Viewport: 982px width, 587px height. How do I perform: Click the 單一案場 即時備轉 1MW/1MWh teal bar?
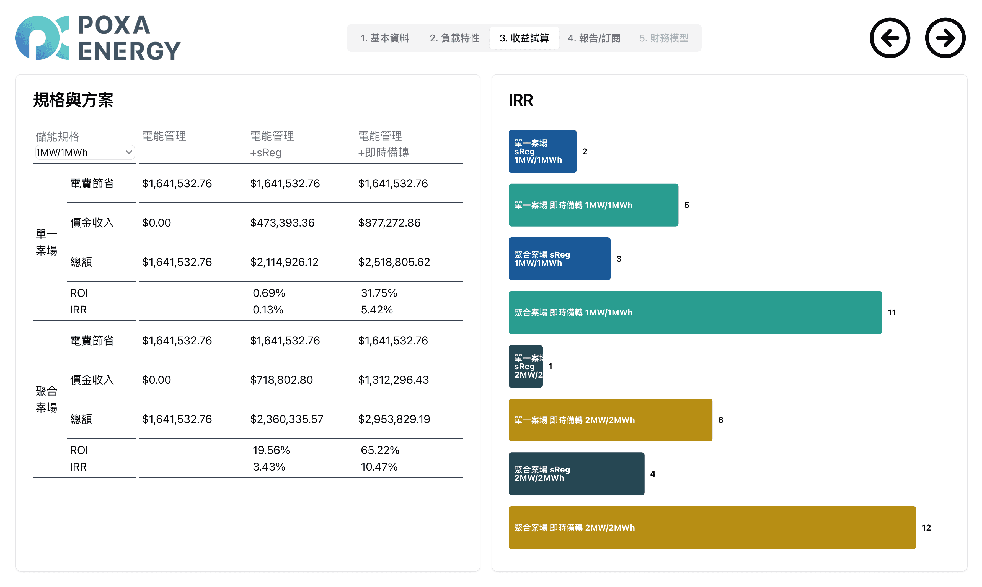[x=593, y=205]
